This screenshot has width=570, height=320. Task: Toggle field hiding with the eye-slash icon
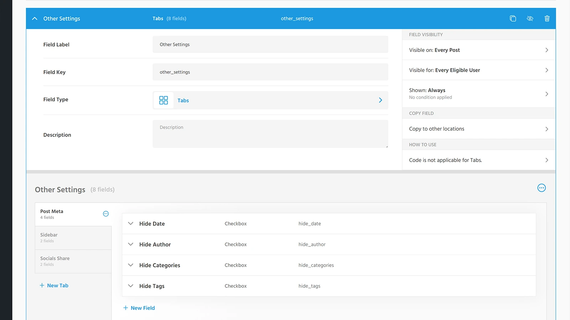click(530, 18)
